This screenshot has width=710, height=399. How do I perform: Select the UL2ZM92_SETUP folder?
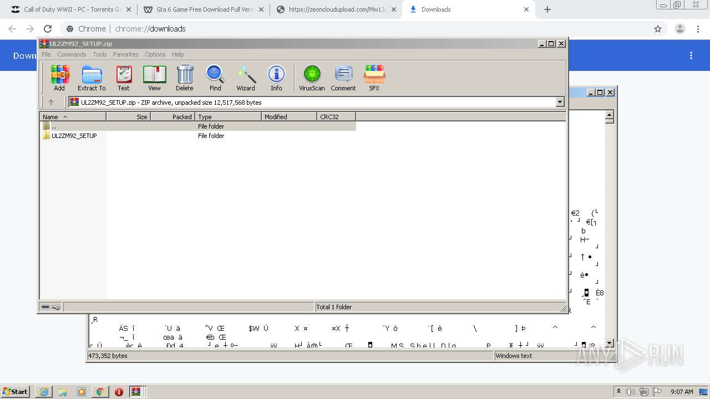70,136
